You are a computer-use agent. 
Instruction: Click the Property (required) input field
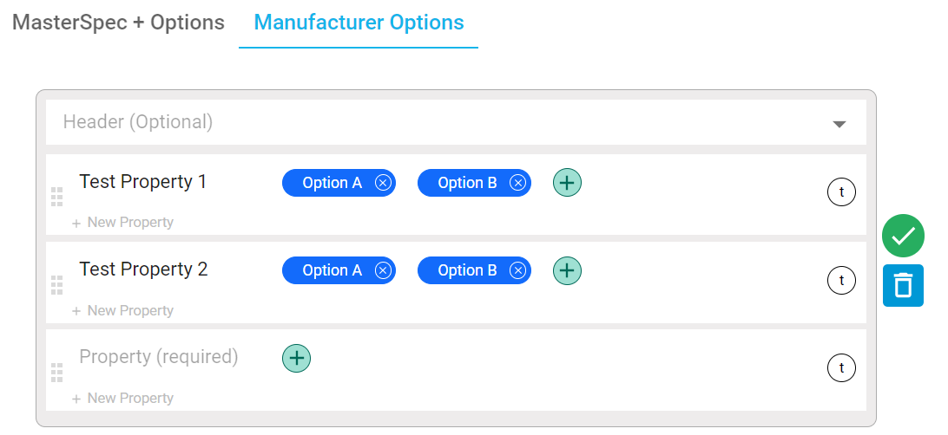tap(158, 357)
